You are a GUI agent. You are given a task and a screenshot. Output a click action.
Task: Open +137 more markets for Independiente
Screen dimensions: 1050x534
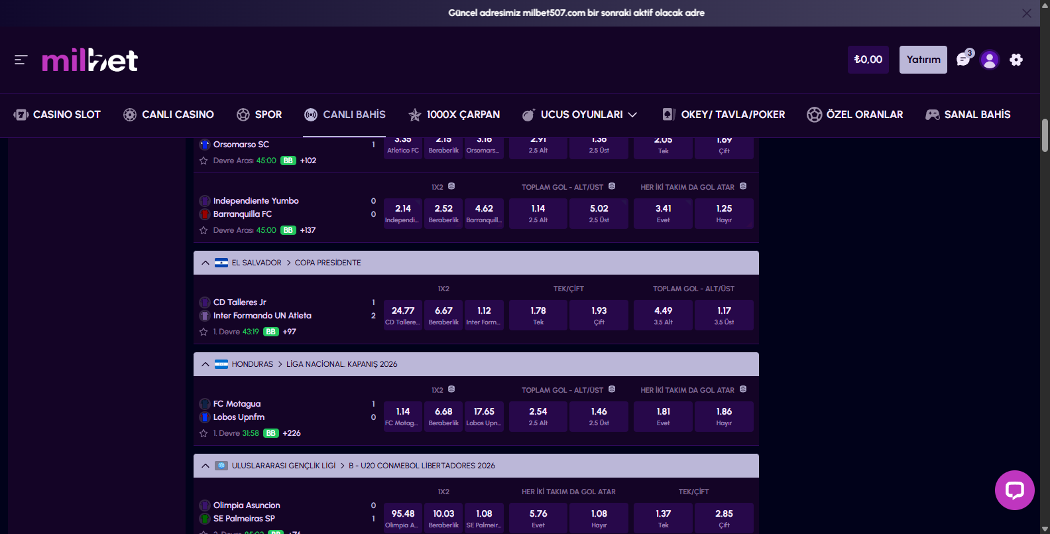(x=308, y=230)
